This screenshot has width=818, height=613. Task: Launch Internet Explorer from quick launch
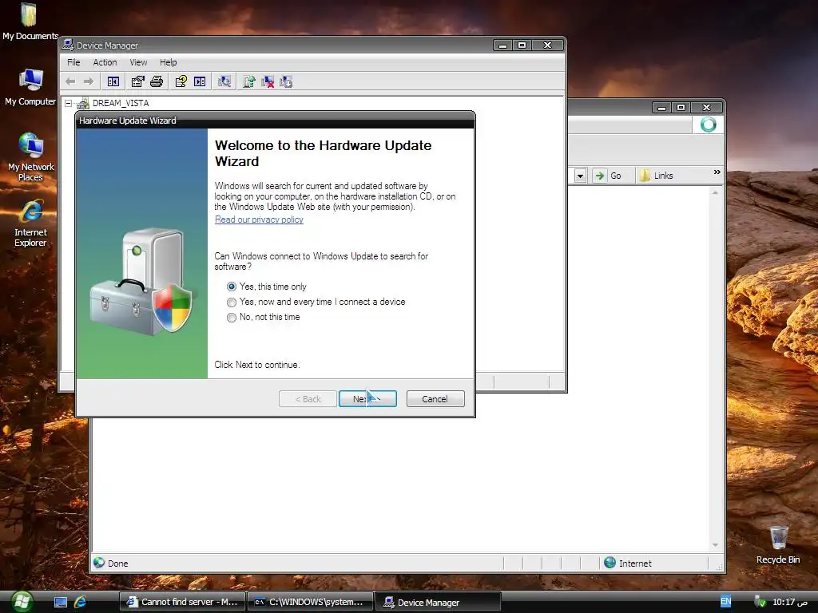pyautogui.click(x=80, y=602)
